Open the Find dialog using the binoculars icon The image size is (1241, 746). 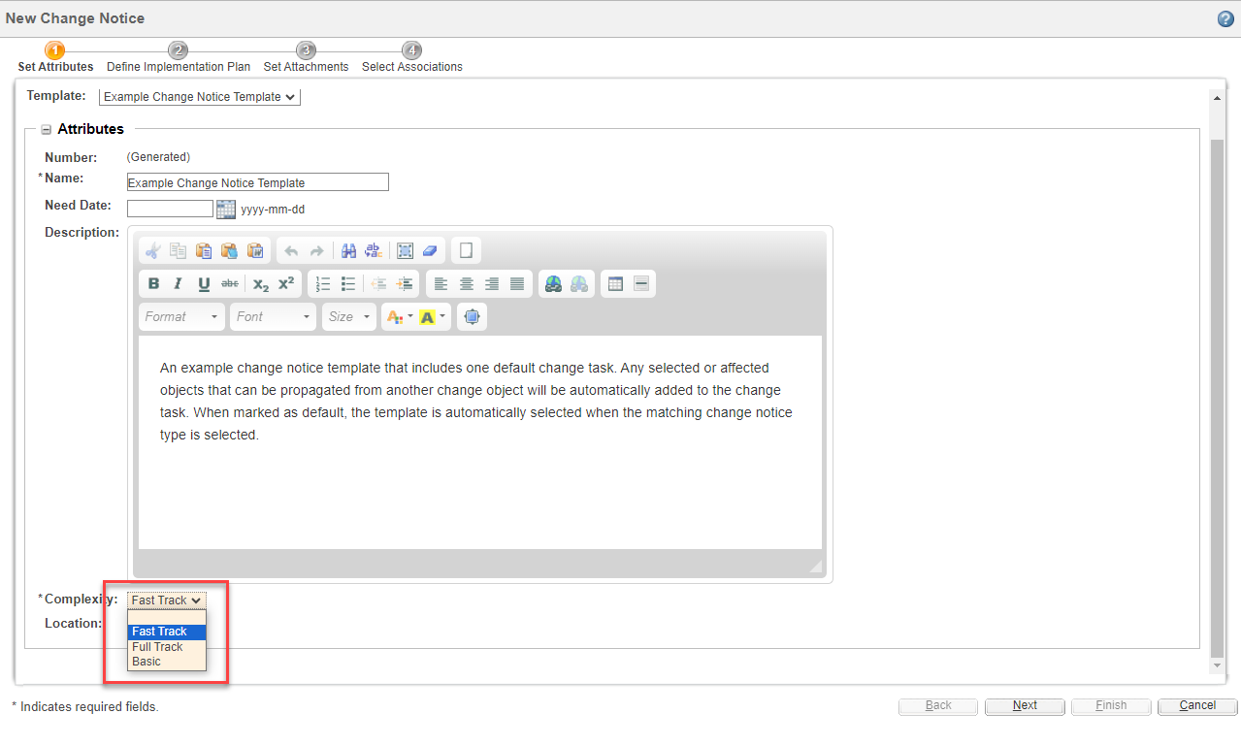349,250
